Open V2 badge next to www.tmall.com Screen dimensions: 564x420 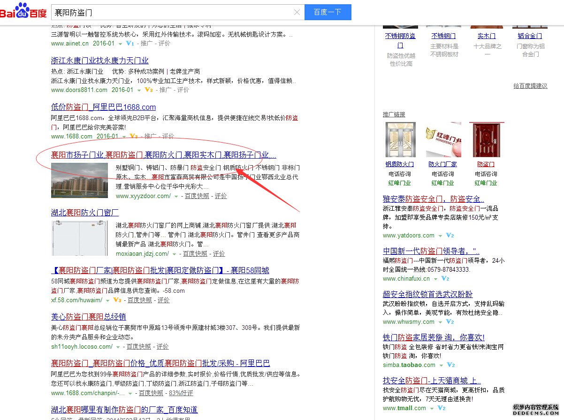(x=441, y=408)
